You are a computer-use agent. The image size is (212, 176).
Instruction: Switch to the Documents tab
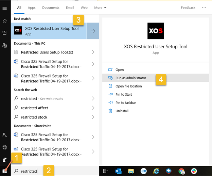pyautogui.click(x=51, y=7)
